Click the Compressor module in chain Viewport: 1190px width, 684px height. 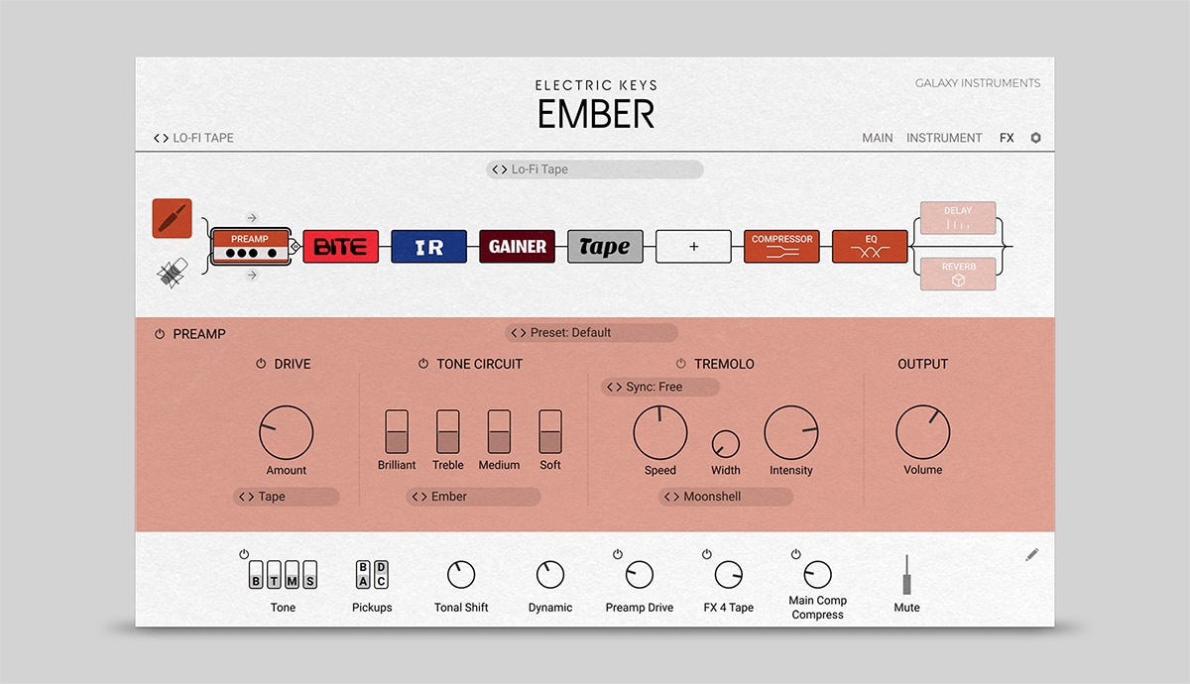point(781,247)
